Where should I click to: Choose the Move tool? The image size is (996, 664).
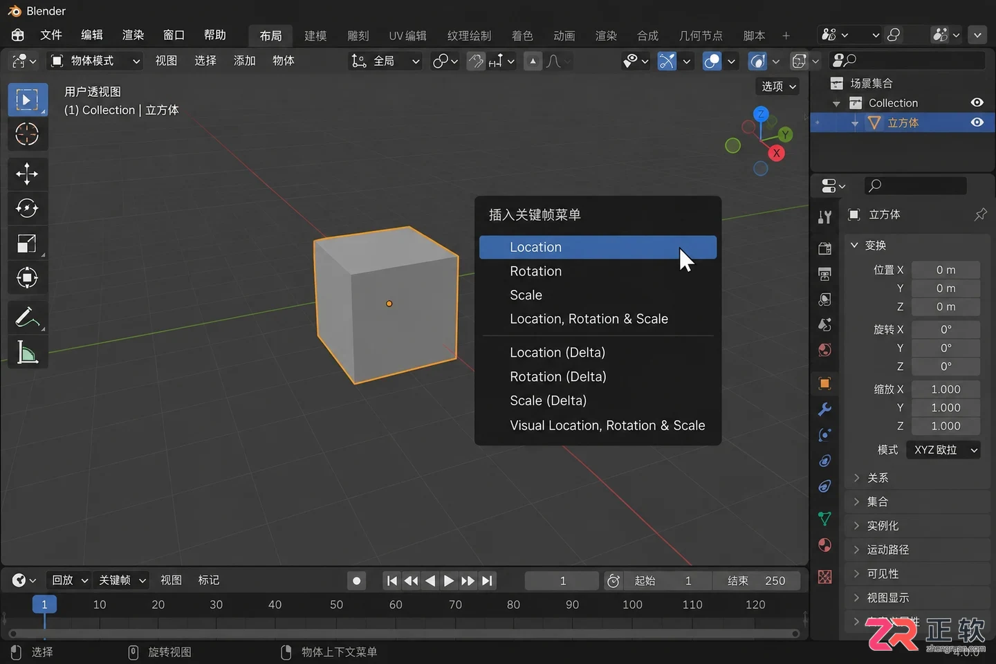[x=28, y=174]
